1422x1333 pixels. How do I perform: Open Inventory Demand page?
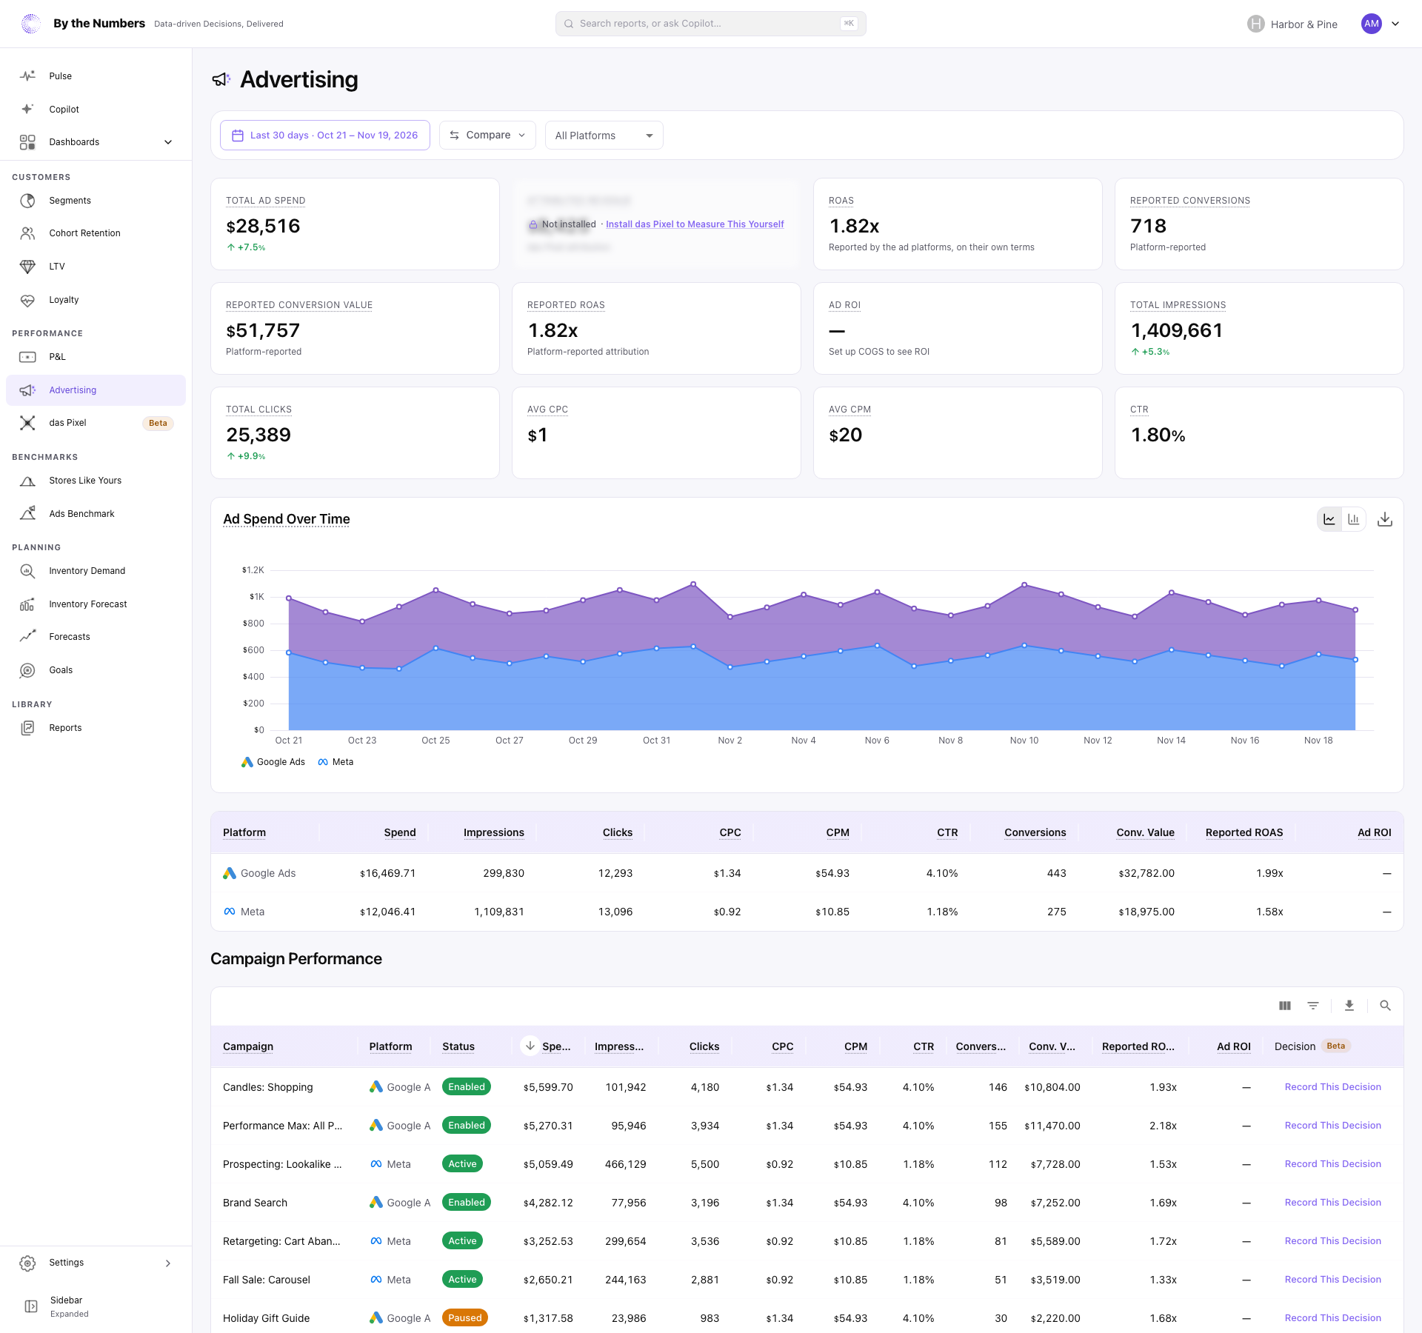click(96, 571)
